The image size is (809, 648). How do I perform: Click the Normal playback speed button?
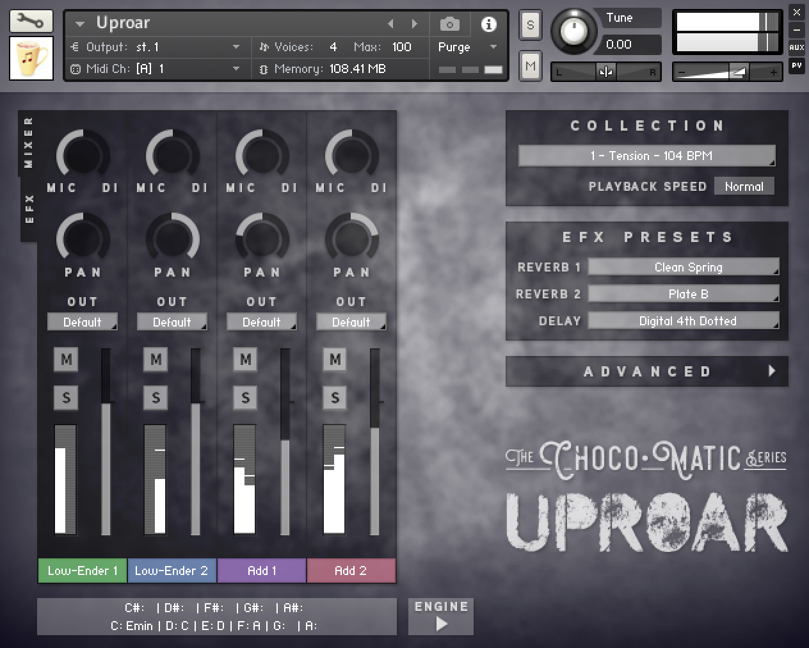point(744,186)
